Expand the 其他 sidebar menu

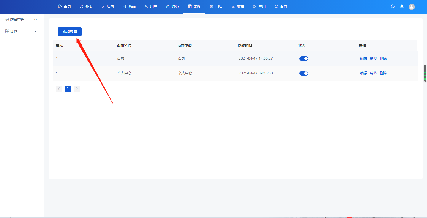click(21, 31)
